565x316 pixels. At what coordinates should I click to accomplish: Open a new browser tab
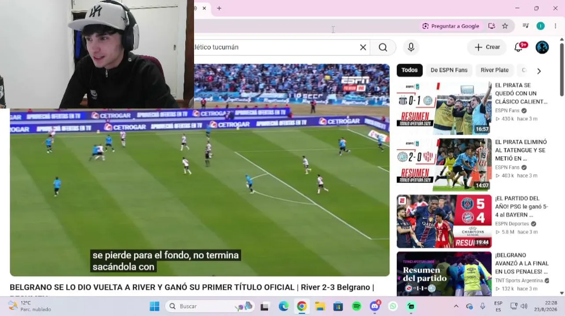tap(219, 8)
